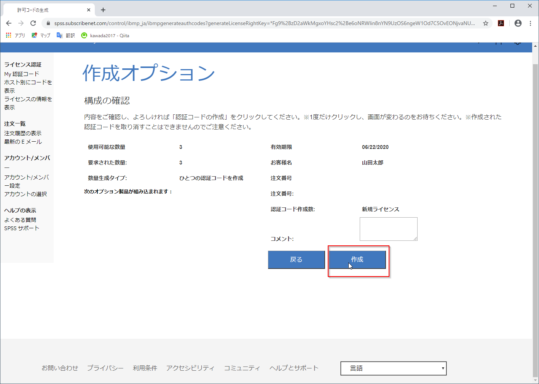Open the kawada2017 - Qiita bookmark
539x384 pixels.
tap(105, 35)
